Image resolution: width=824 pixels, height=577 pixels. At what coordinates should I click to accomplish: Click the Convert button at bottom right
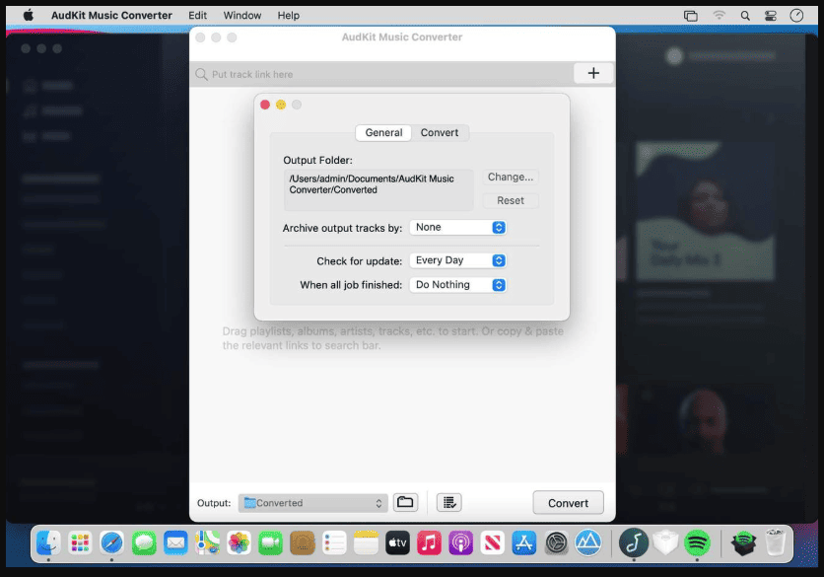click(568, 503)
